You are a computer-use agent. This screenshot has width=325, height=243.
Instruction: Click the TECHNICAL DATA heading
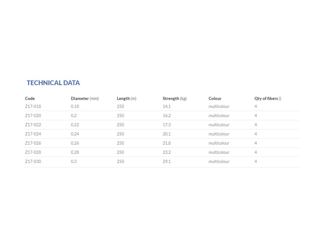tap(53, 83)
